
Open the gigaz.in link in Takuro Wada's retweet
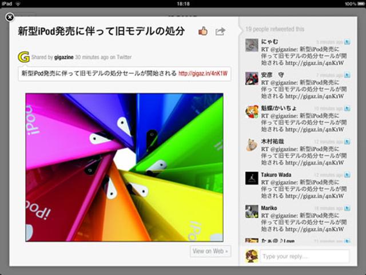coord(315,196)
